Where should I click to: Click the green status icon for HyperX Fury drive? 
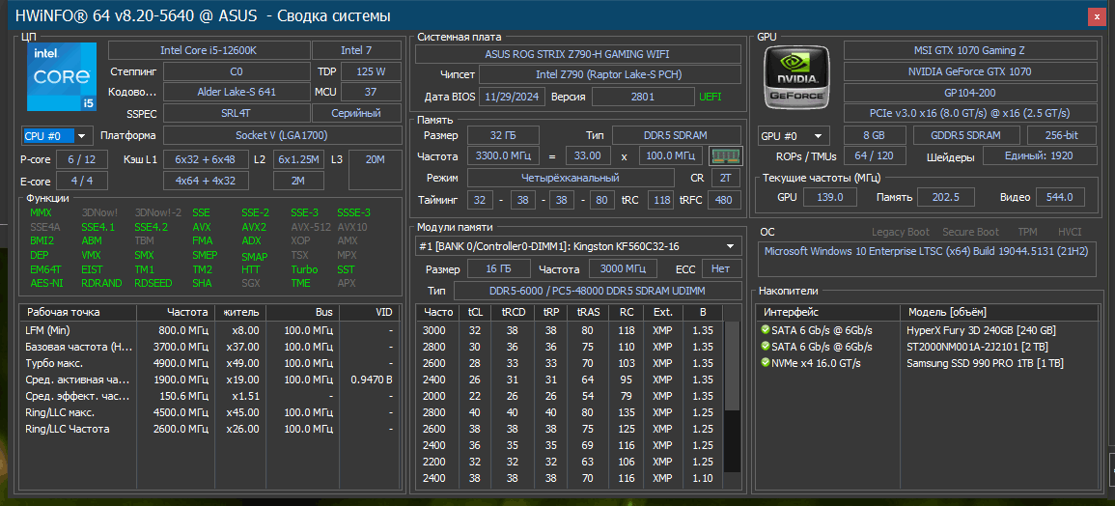766,330
